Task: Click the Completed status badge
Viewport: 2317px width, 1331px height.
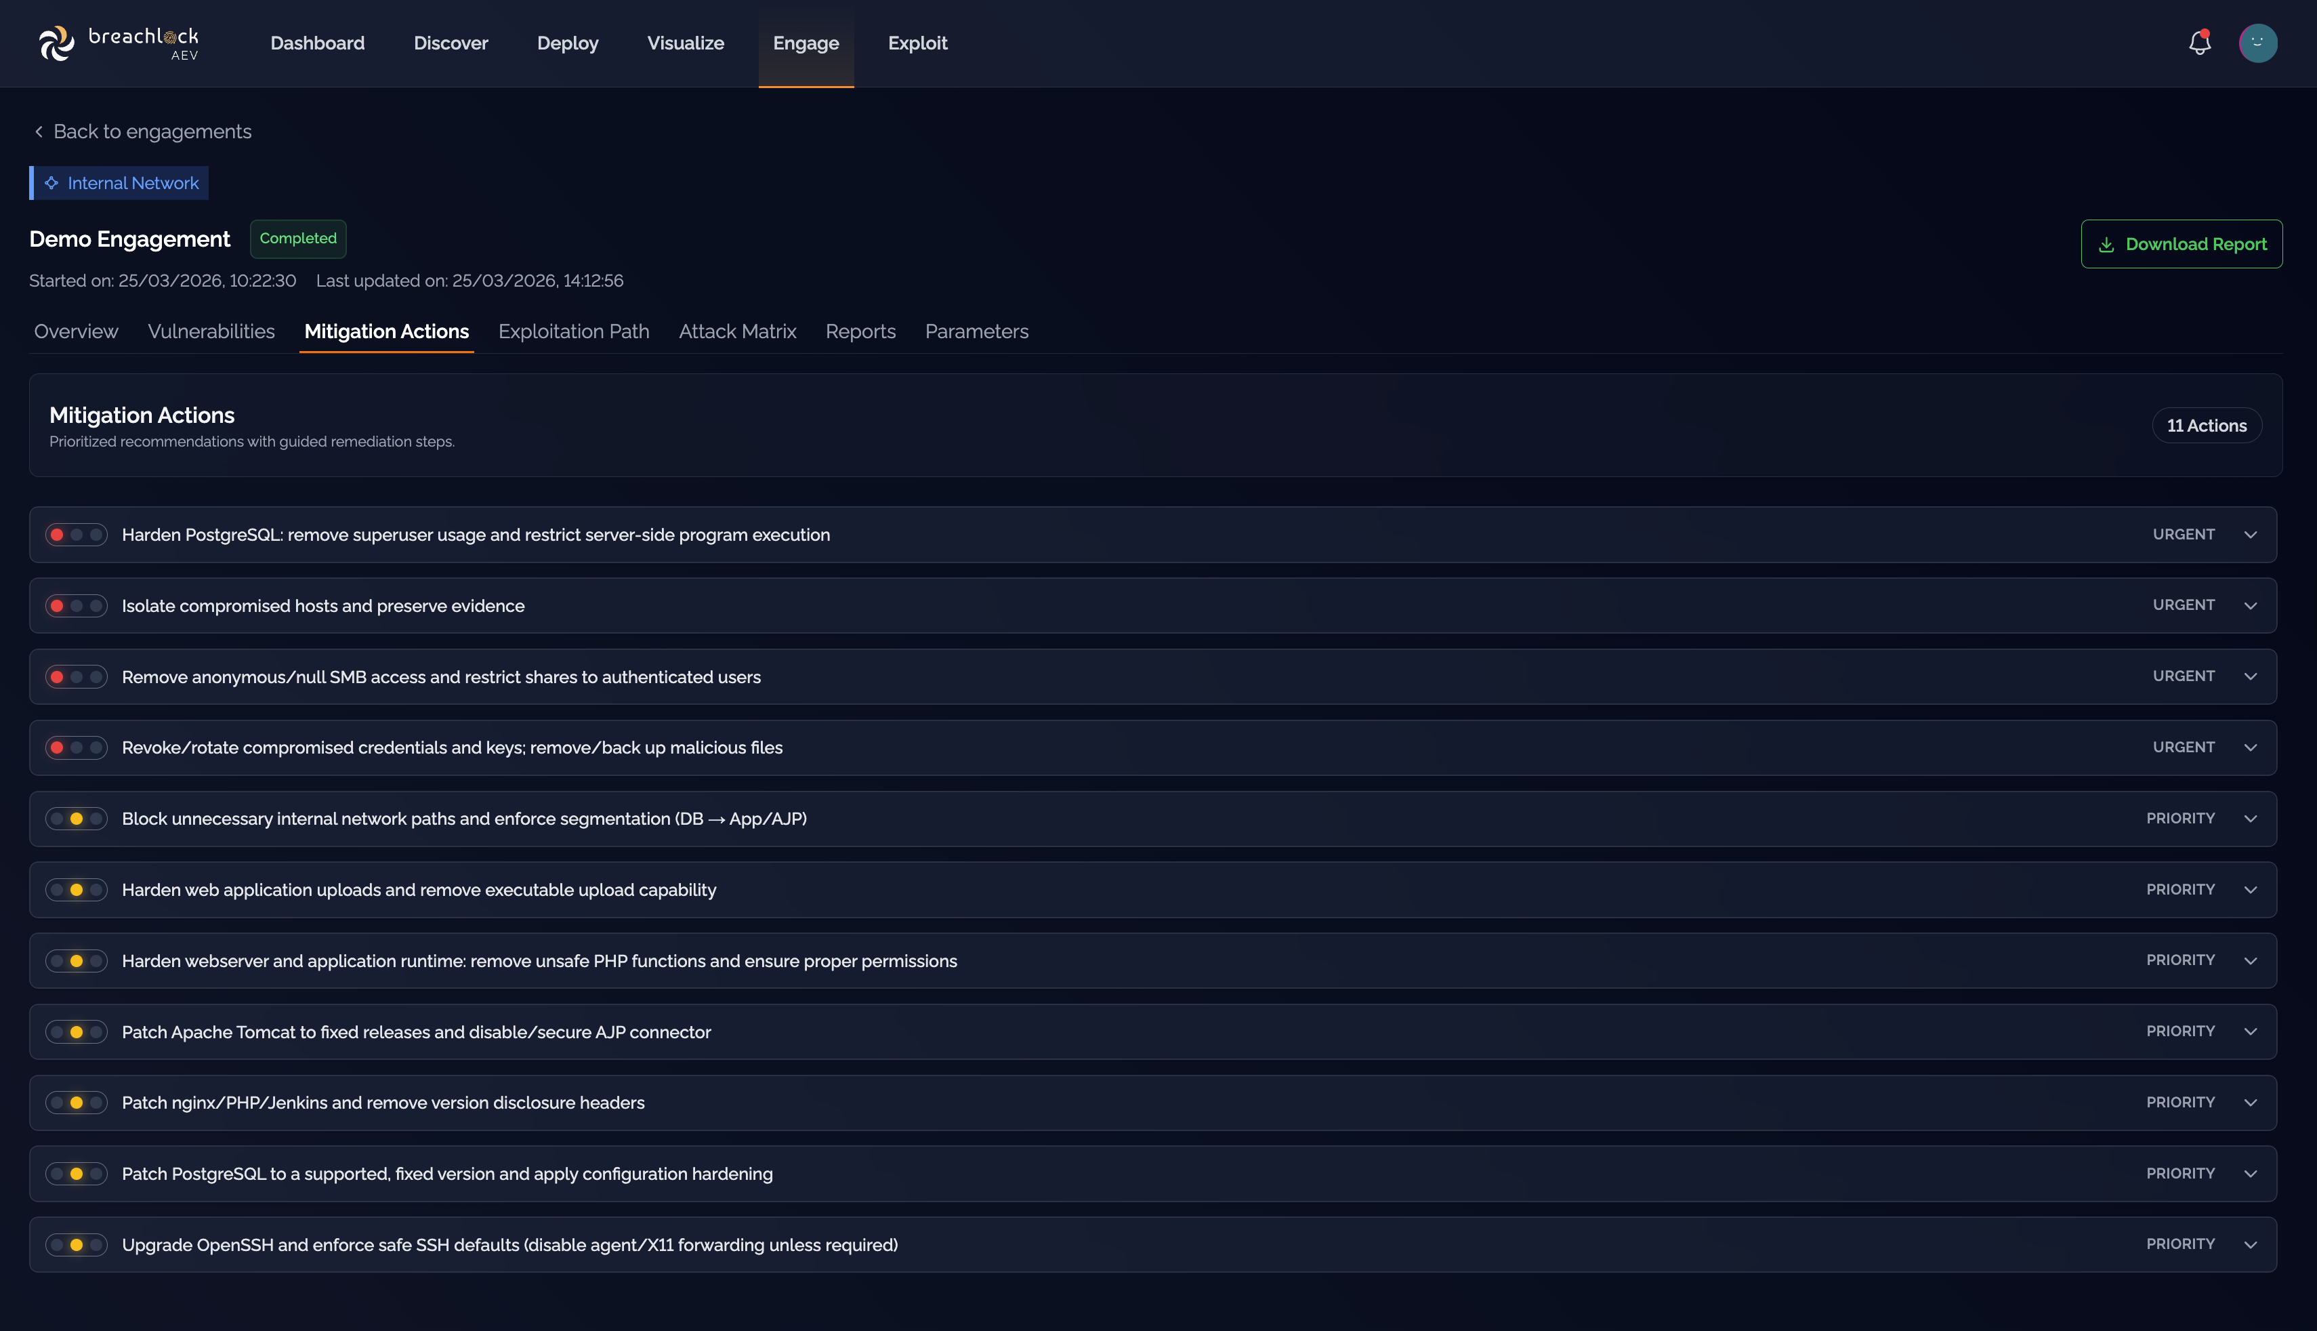Action: pyautogui.click(x=298, y=239)
